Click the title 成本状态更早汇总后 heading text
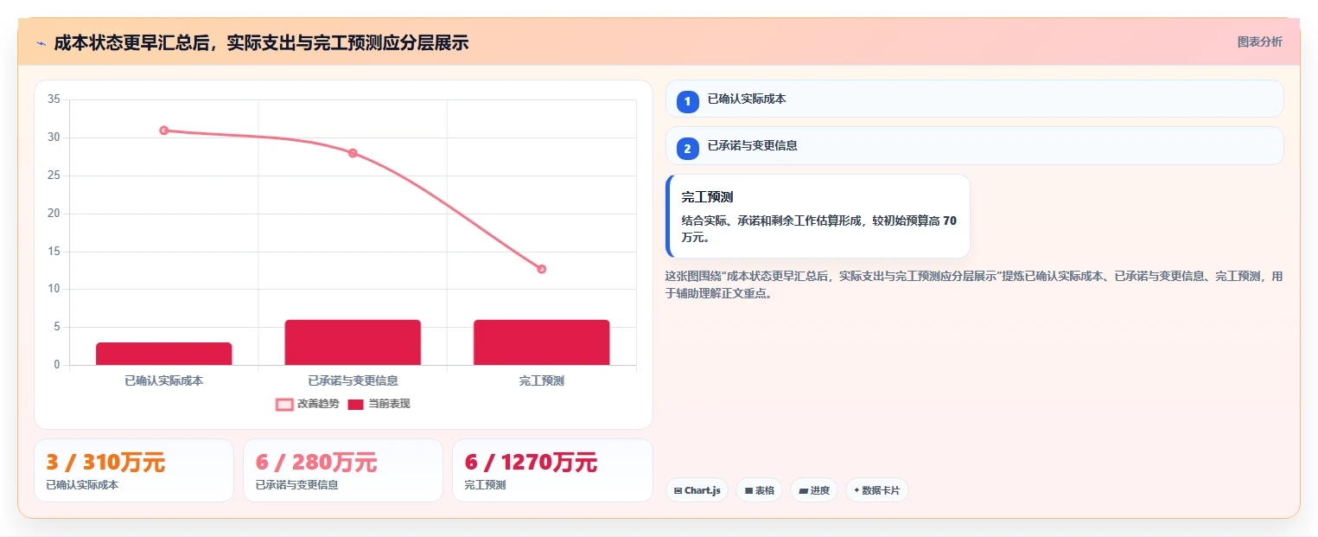 261,42
